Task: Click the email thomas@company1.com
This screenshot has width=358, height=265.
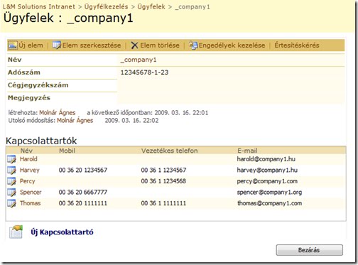Action: click(x=269, y=203)
